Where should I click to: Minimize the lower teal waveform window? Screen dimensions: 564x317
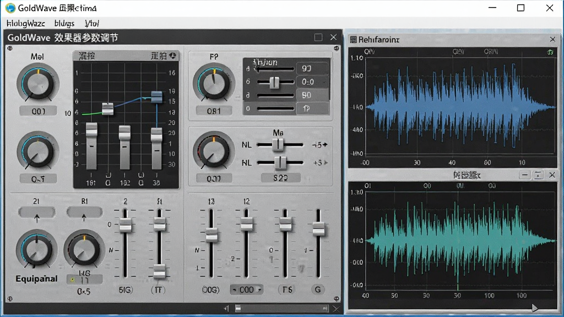click(525, 175)
